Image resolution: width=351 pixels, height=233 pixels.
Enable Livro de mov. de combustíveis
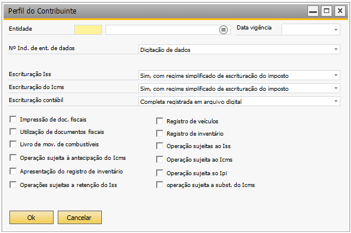[13, 144]
